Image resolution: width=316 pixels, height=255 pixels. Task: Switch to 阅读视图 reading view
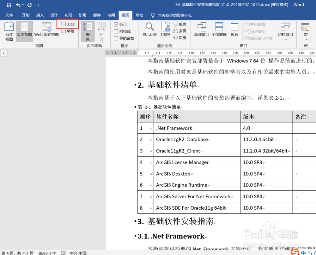click(x=9, y=32)
